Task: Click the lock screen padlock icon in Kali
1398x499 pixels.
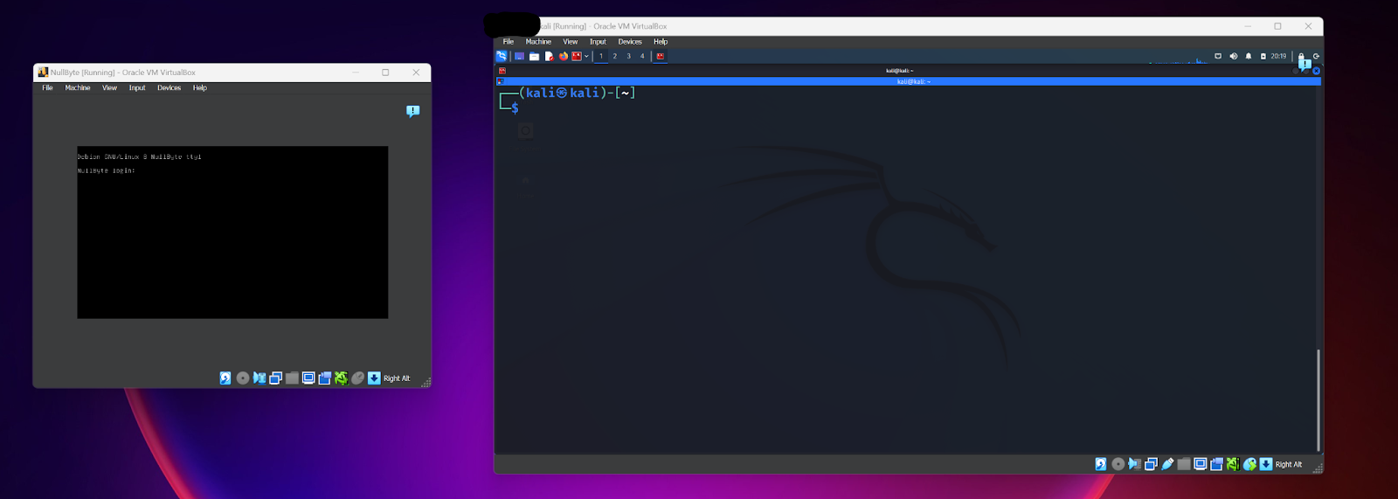Action: (1301, 56)
